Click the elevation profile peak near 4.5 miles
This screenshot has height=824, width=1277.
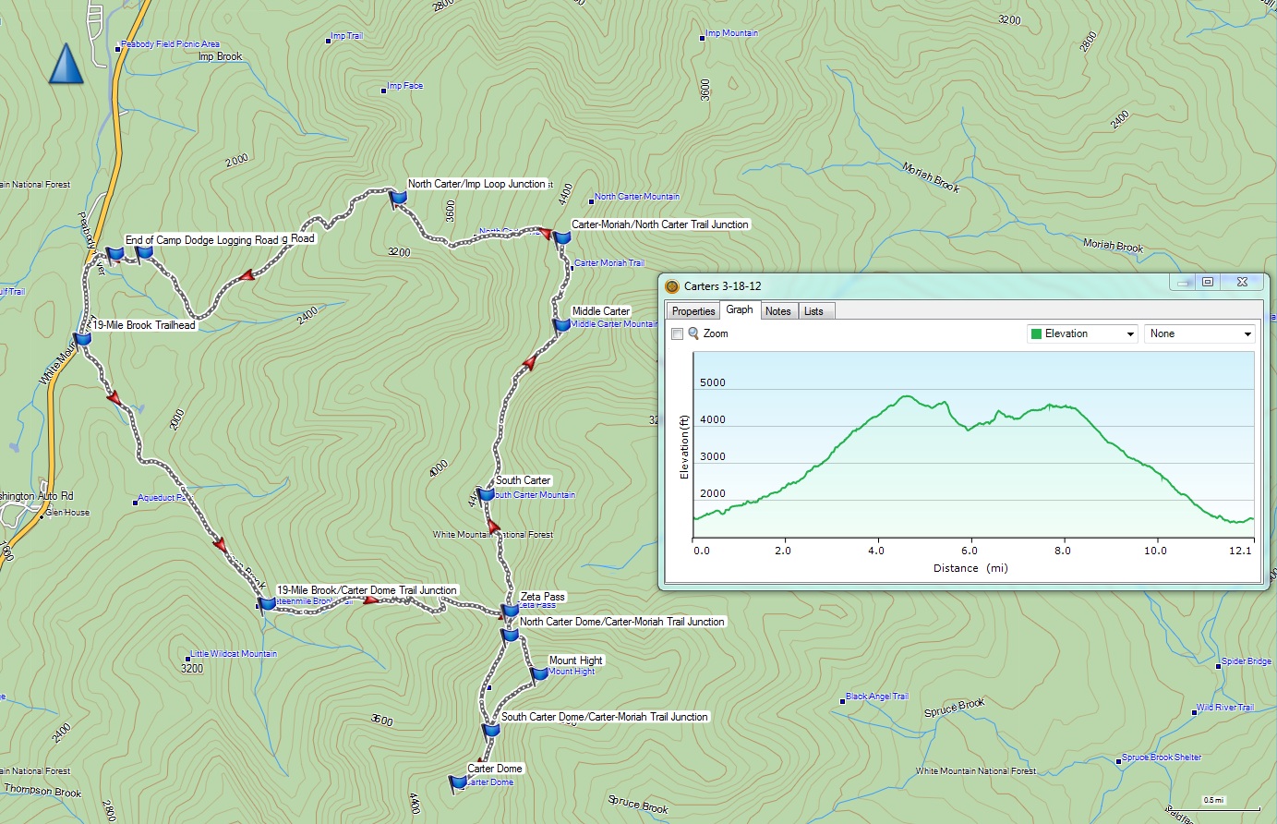tap(906, 397)
